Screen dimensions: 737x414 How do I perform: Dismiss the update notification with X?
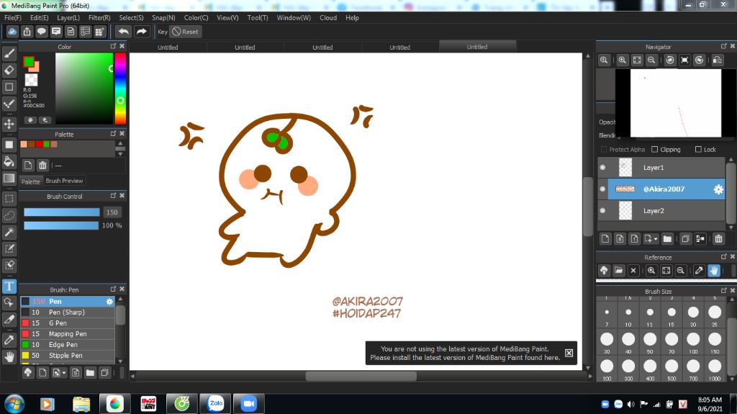(x=569, y=353)
